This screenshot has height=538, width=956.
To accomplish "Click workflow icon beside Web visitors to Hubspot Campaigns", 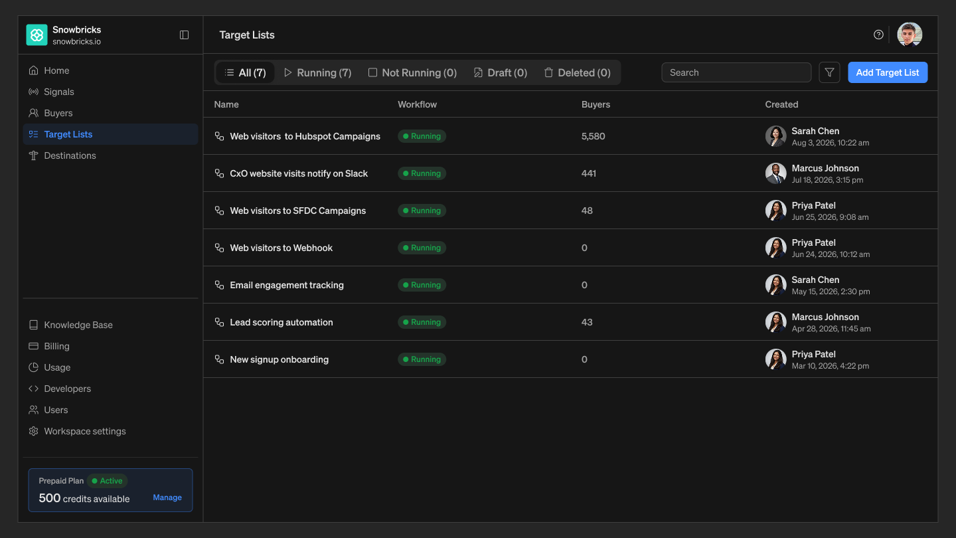I will (219, 136).
